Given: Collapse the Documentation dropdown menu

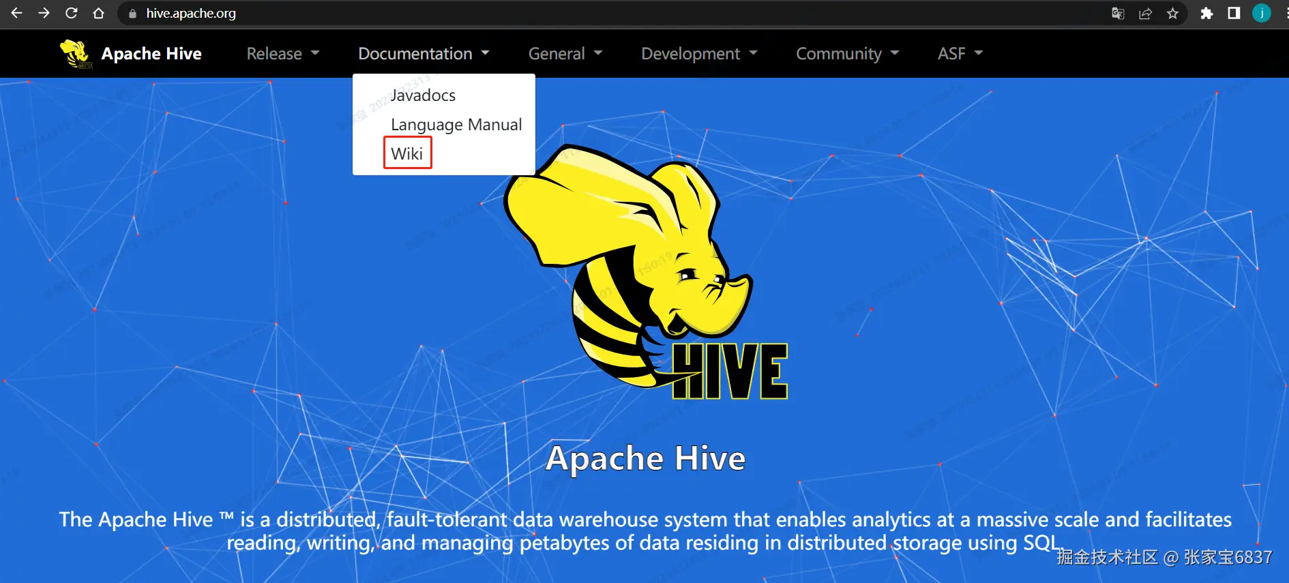Looking at the screenshot, I should [x=424, y=54].
